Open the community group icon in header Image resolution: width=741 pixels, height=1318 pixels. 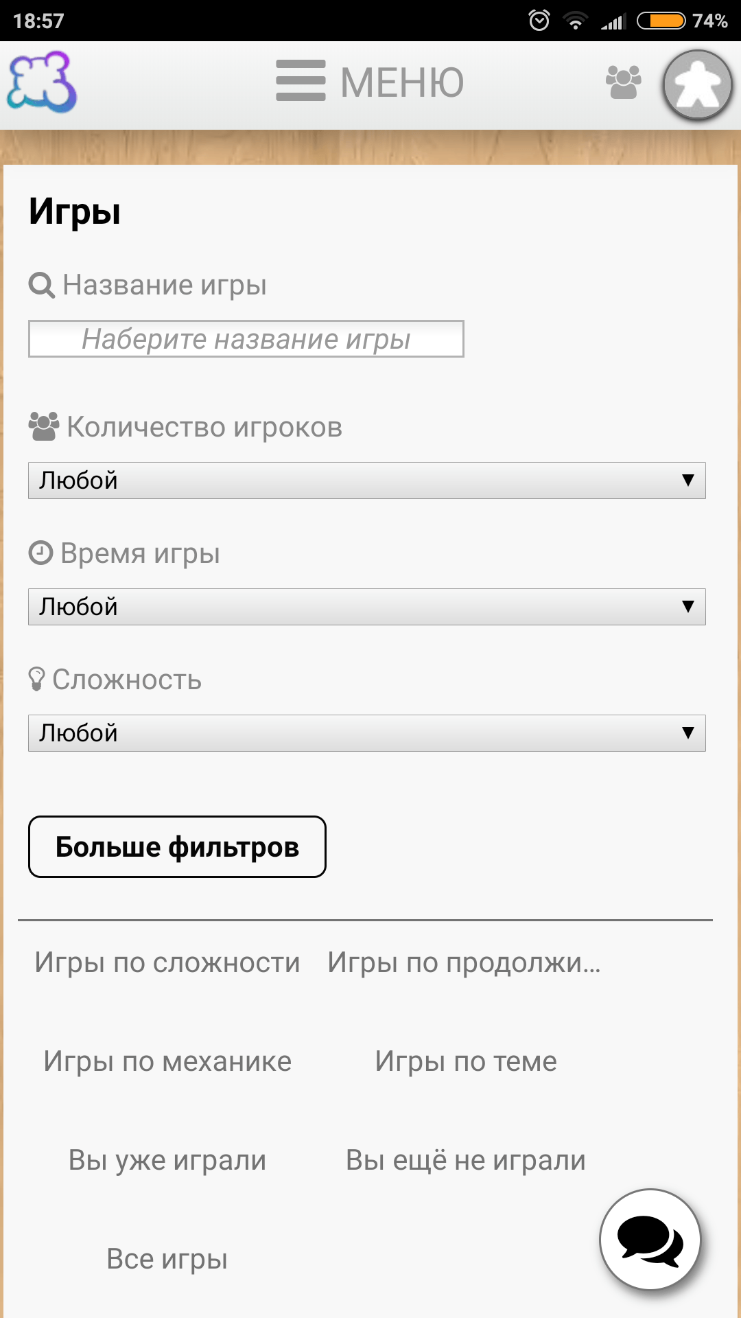[623, 82]
